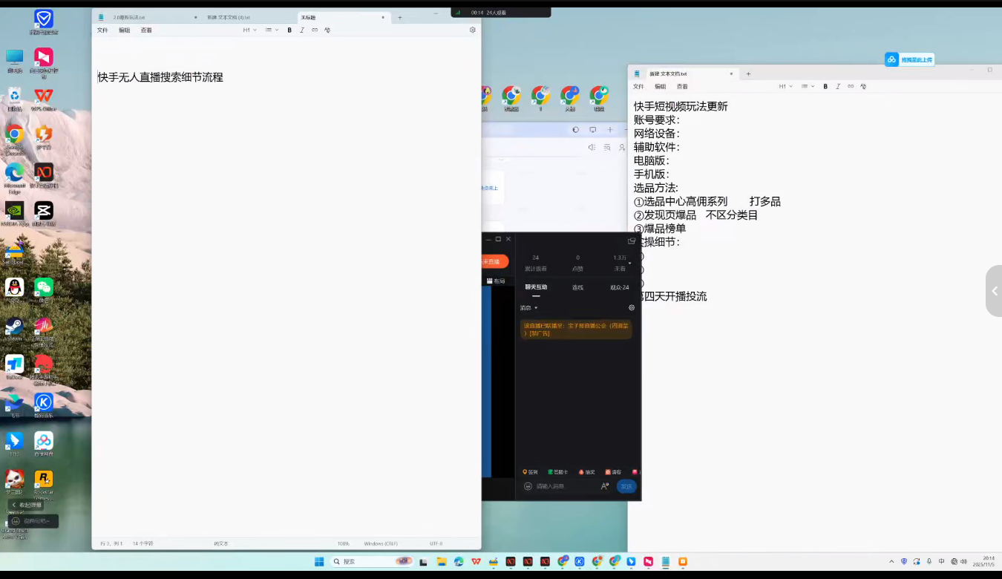Click the 签到 sign-in icon in the live room
This screenshot has width=1002, height=579.
(530, 472)
